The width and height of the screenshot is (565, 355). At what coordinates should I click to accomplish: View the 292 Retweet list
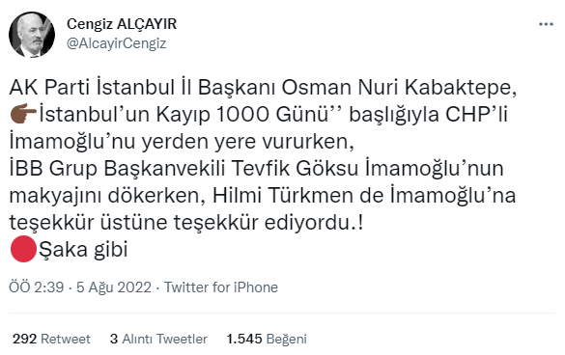(51, 339)
